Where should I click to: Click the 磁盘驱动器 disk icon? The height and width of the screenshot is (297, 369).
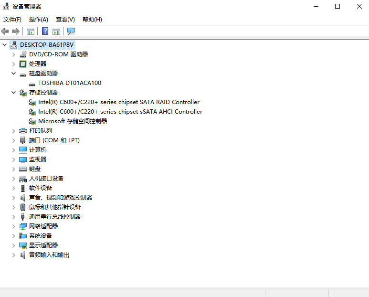point(23,74)
